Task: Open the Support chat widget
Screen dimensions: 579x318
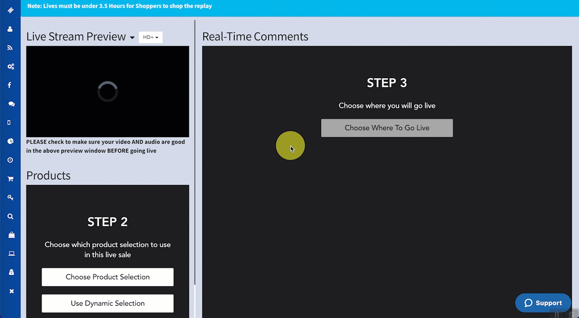Action: point(543,303)
